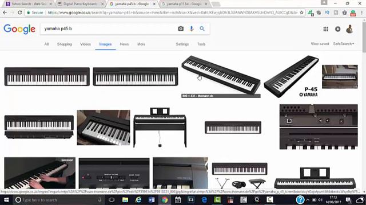Switch to yamaha p115w Google tab

[x=184, y=4]
